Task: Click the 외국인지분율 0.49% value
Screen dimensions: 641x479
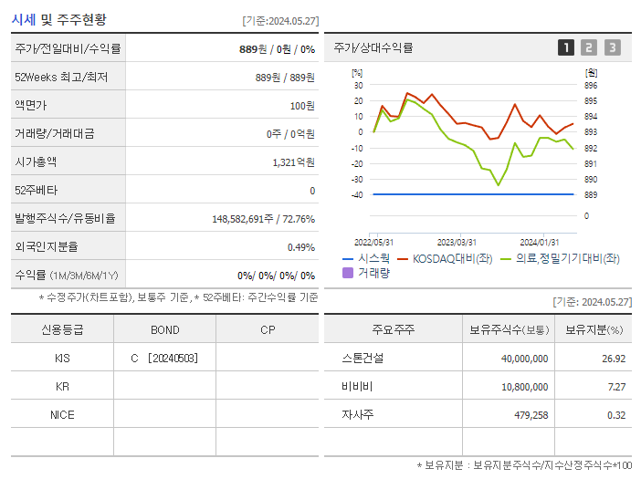Action: pos(301,247)
